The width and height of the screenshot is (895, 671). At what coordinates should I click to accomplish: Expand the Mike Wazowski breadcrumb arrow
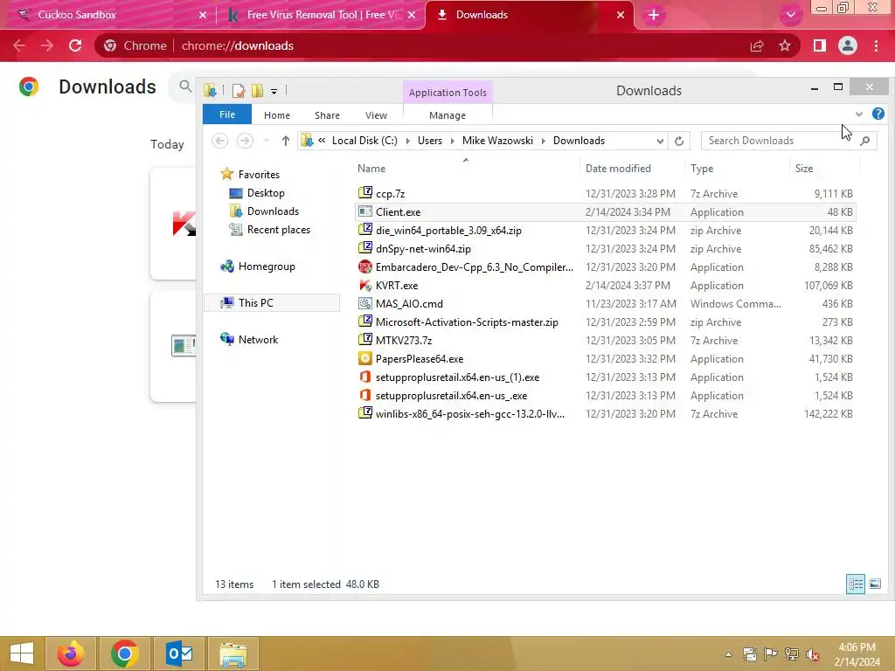pyautogui.click(x=544, y=141)
